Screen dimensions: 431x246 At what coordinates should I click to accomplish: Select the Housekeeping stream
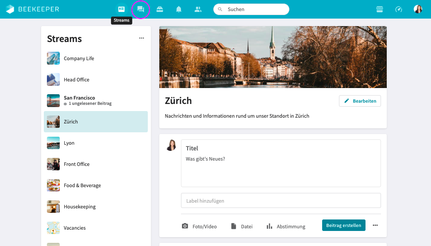[x=96, y=207]
